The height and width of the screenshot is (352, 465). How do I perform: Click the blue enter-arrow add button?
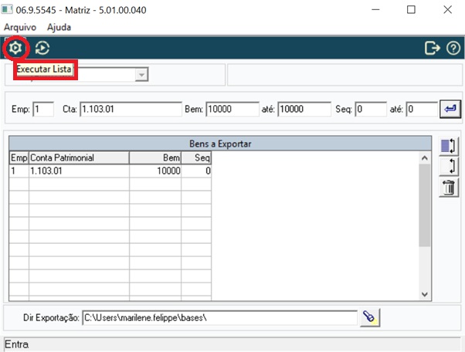tap(450, 109)
